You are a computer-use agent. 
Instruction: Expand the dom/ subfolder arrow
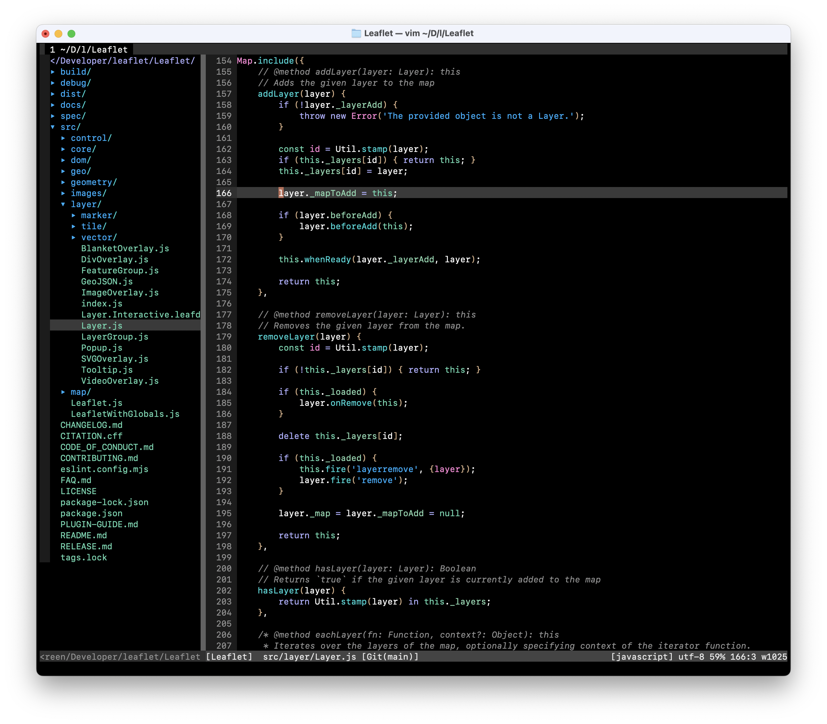(x=63, y=160)
